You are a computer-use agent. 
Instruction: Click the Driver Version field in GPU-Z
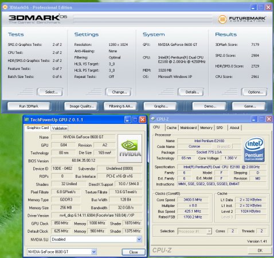(97, 216)
